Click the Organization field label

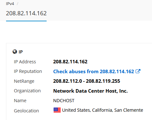27,91
